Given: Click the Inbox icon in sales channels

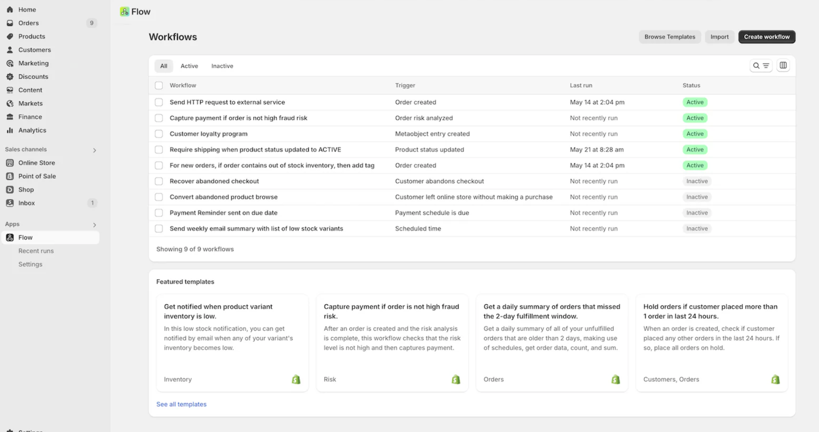Looking at the screenshot, I should click(x=10, y=203).
